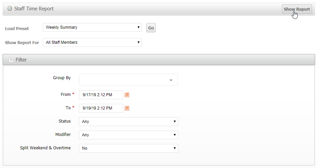Click the Staff Time Report title text

point(34,9)
